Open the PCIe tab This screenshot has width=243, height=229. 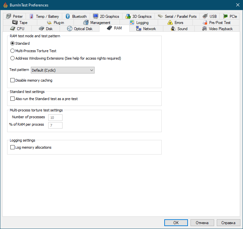coord(230,16)
